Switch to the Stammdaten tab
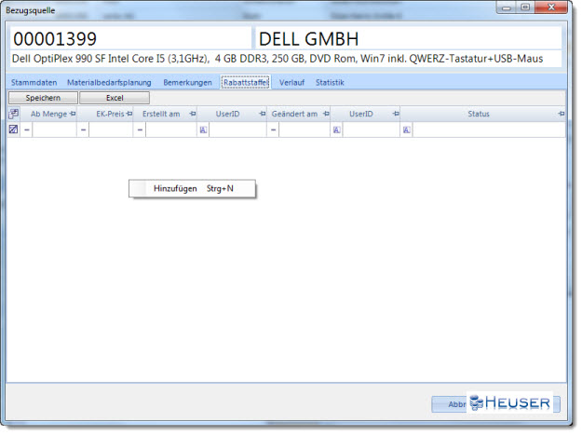This screenshot has width=582, height=435. tap(34, 82)
